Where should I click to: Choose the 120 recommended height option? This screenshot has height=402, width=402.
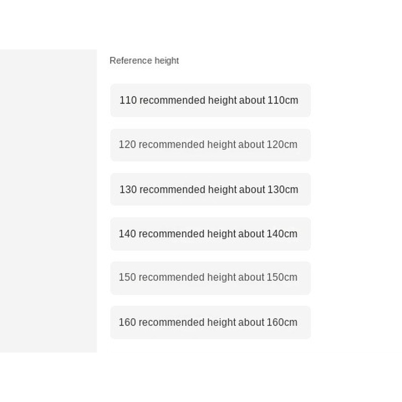[210, 145]
